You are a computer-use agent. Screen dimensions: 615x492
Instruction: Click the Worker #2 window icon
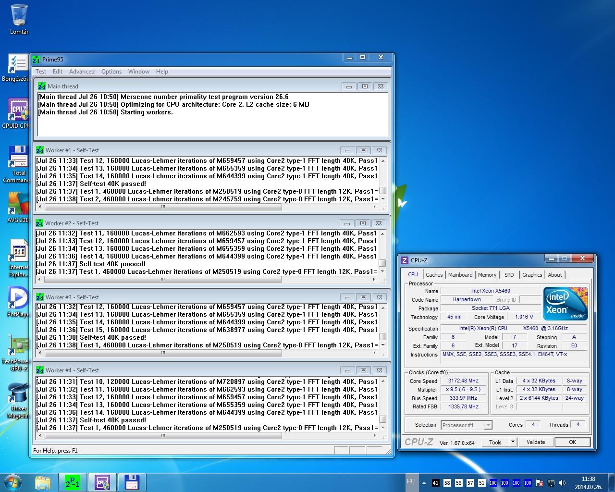(40, 223)
